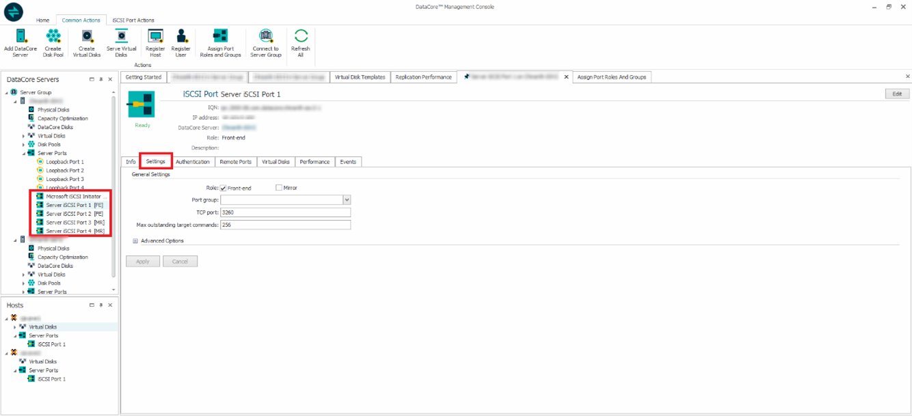
Task: Click the Register Host icon
Action: click(155, 36)
